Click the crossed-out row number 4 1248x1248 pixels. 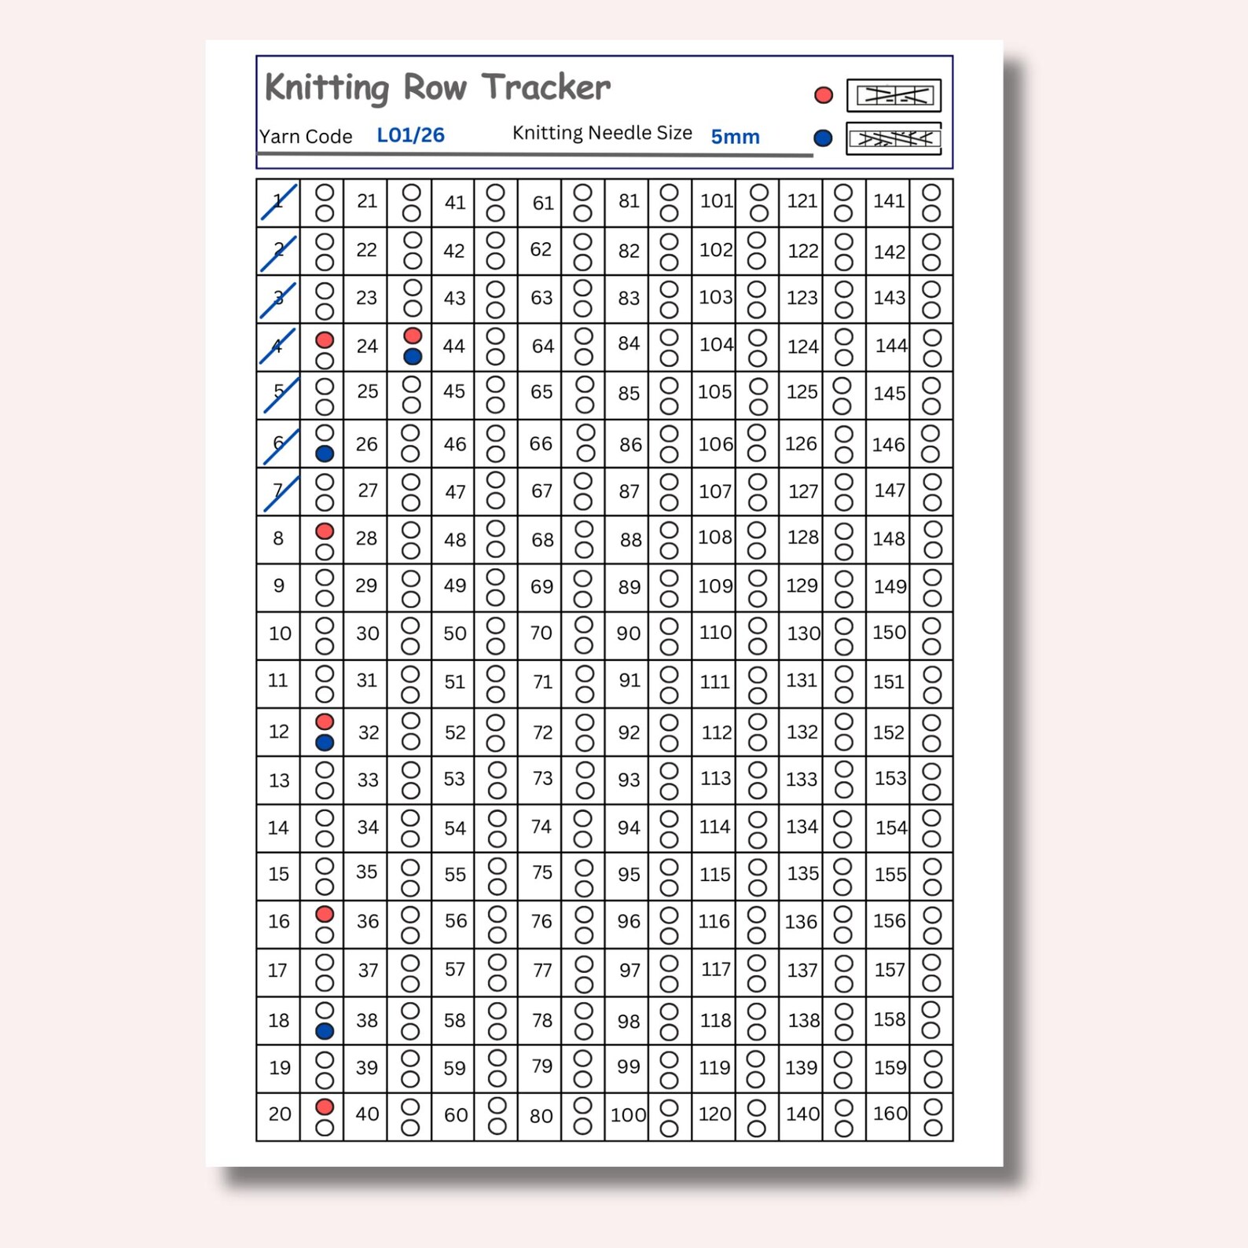278,347
